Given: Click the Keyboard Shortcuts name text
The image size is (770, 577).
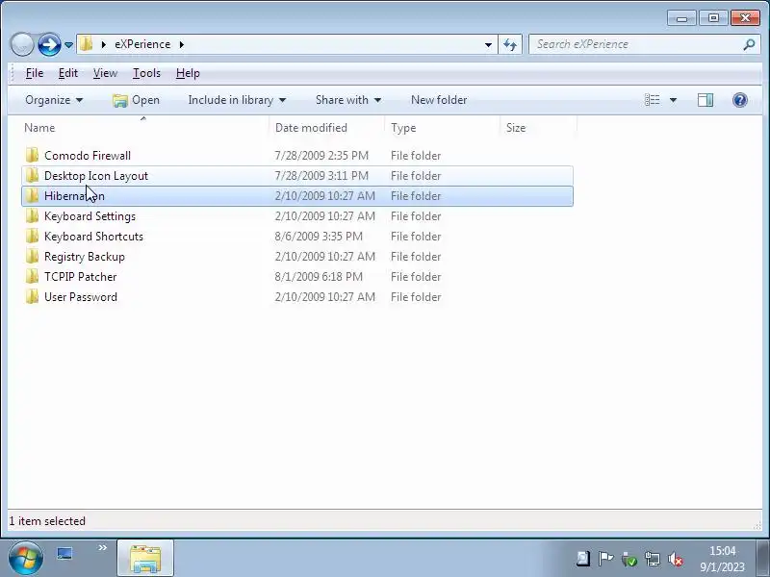Looking at the screenshot, I should (93, 237).
